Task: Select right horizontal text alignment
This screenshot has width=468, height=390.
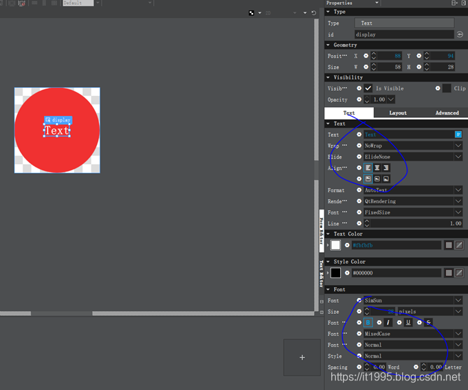Action: point(386,168)
